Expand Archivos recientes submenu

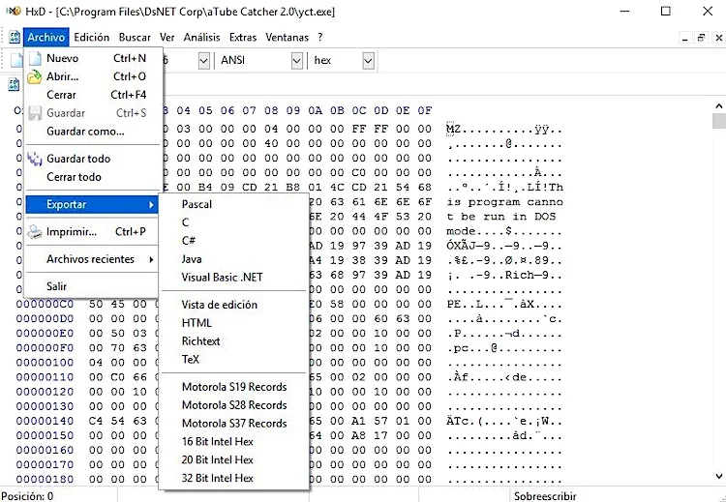(92, 259)
